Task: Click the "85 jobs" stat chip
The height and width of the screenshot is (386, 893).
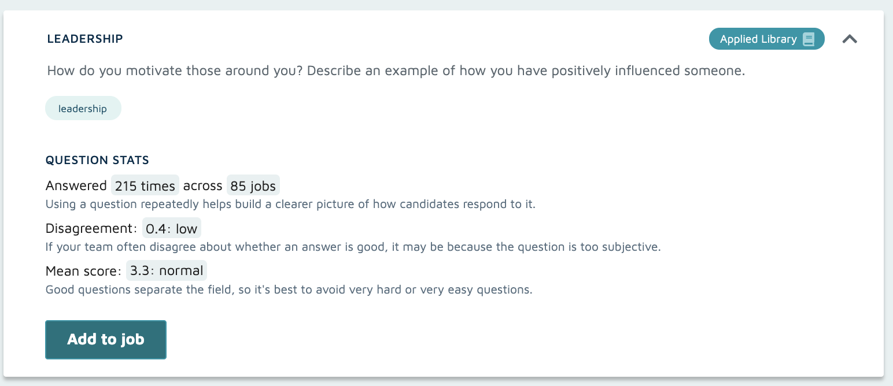Action: 253,185
